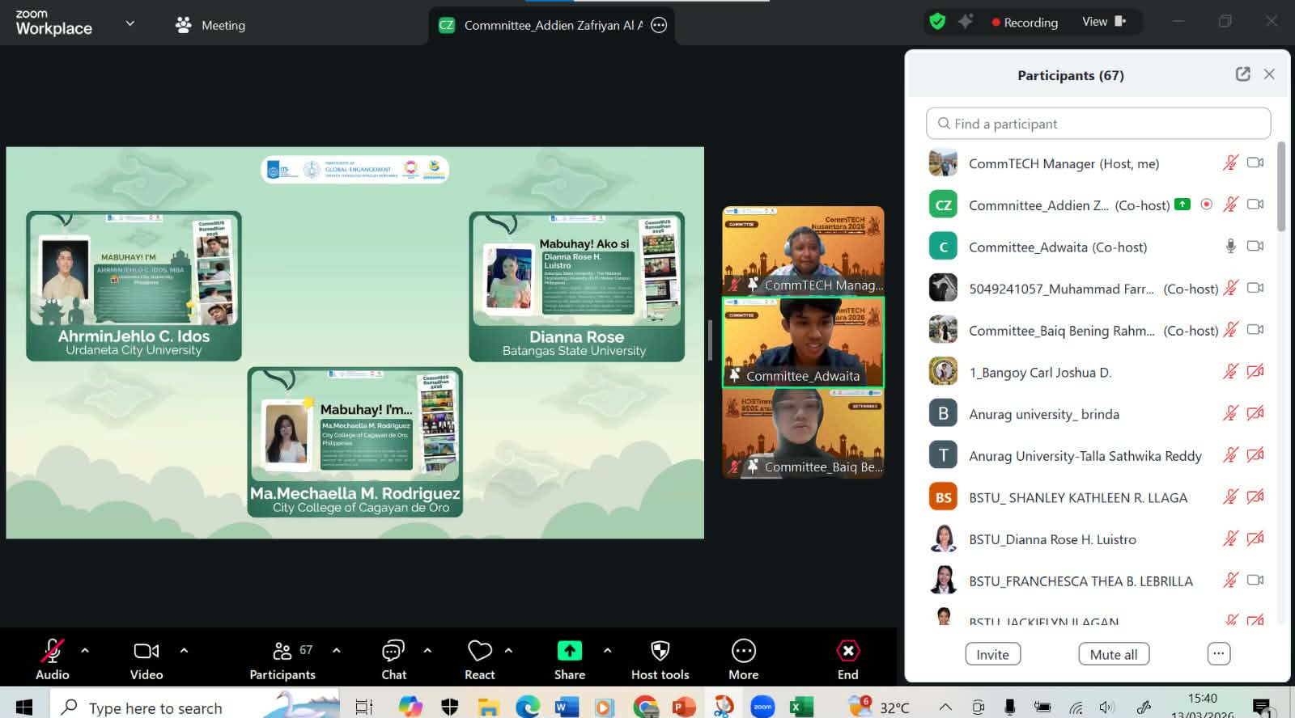Pop out the Participants panel
The height and width of the screenshot is (718, 1295).
tap(1242, 74)
